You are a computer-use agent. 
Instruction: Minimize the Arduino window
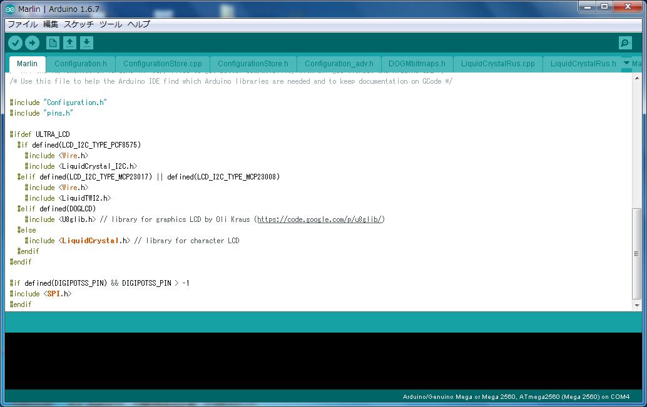point(587,7)
